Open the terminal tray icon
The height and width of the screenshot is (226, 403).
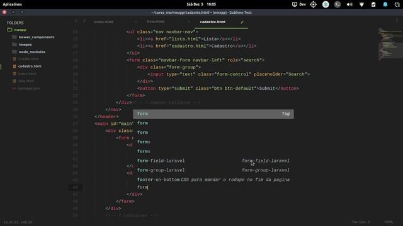338,4
